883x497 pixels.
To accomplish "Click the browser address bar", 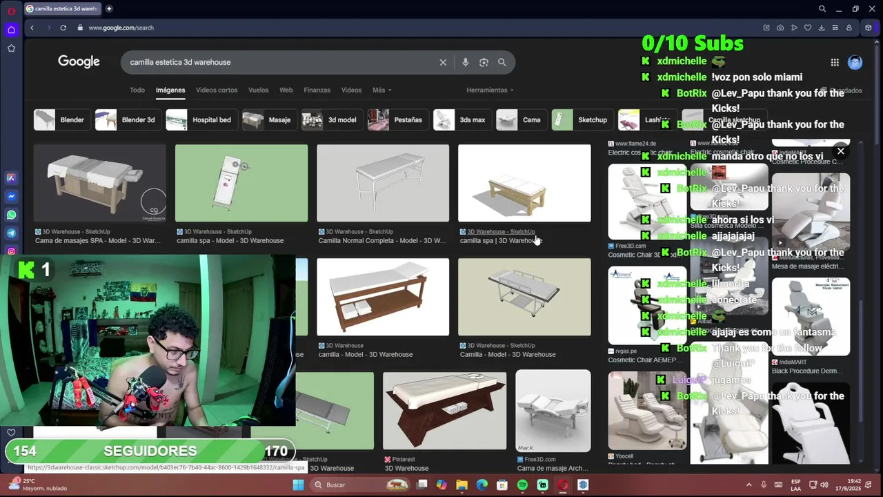I will (414, 28).
